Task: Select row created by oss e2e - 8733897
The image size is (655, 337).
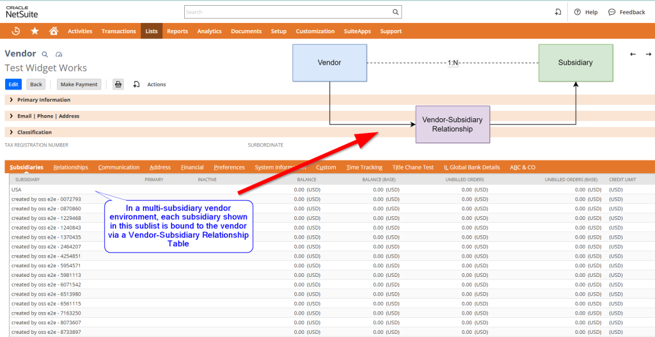Action: [x=332, y=332]
